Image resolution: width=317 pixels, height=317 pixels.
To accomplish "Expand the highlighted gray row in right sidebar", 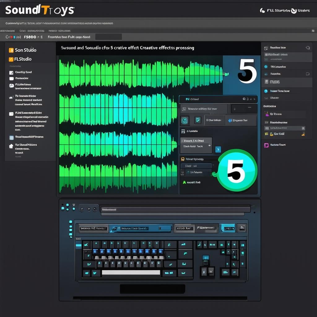I will click(284, 128).
